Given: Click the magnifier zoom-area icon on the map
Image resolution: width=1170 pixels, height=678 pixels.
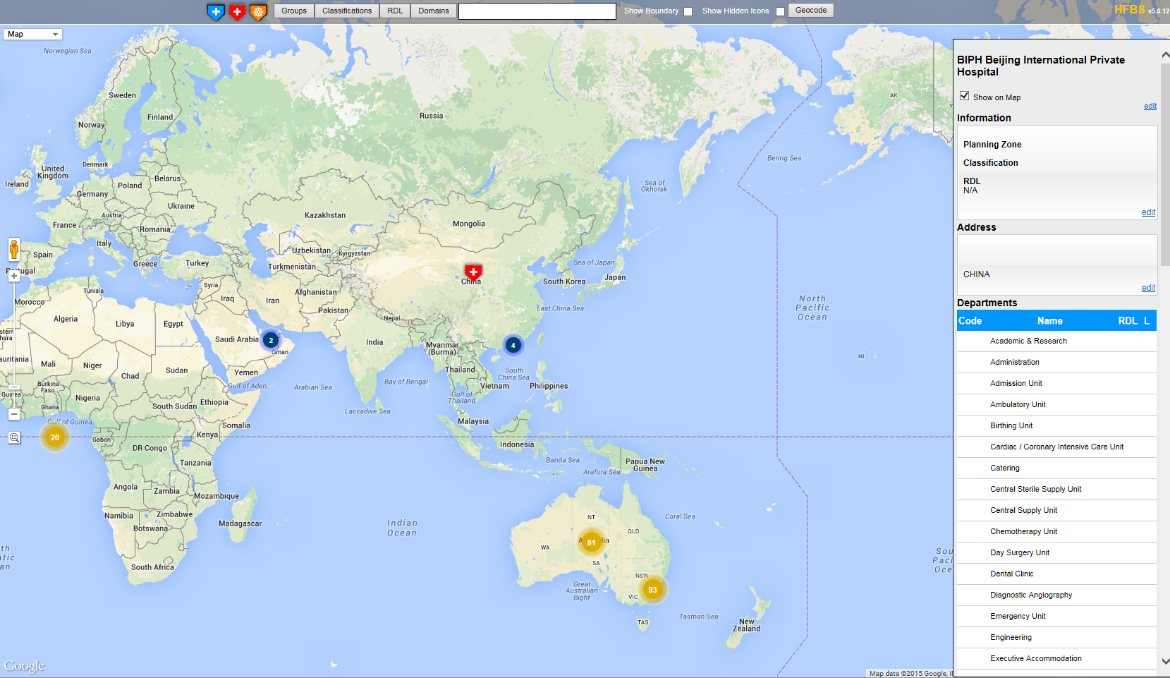Looking at the screenshot, I should tap(14, 438).
